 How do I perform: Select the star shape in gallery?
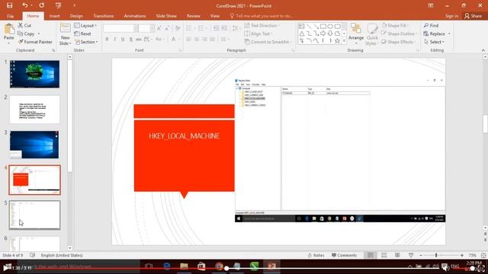[337, 40]
